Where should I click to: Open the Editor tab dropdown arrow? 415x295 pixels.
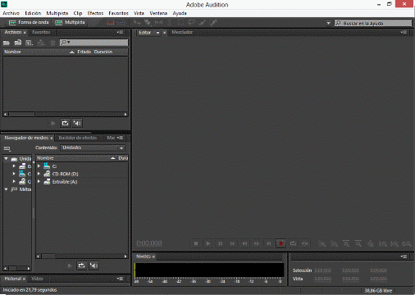pos(157,33)
